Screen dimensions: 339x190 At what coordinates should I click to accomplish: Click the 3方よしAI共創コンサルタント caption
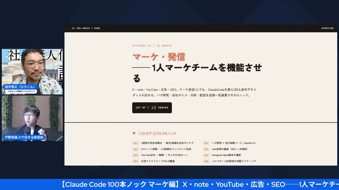coord(21,91)
